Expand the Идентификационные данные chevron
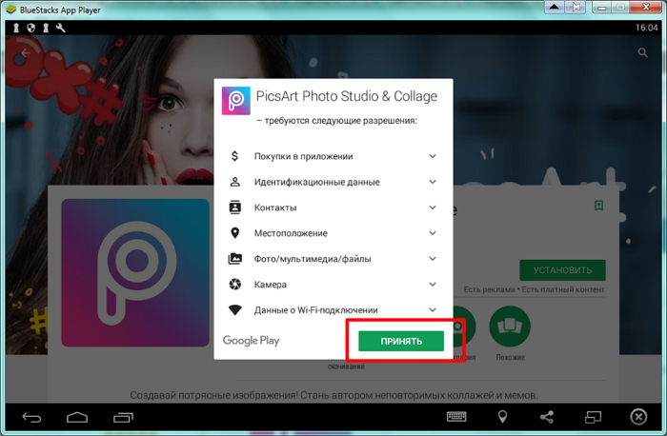The image size is (667, 436). point(433,182)
